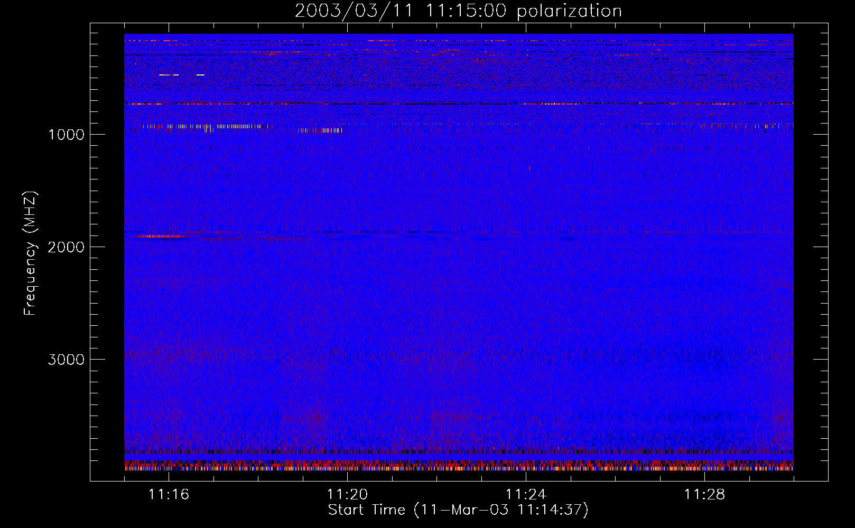Select the 'Frequency (MHZ)' y-axis label
Image resolution: width=855 pixels, height=528 pixels.
tap(30, 253)
